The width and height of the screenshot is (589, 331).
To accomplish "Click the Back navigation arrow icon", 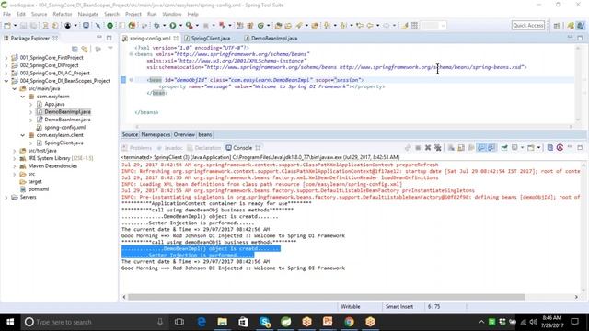I will [x=370, y=26].
